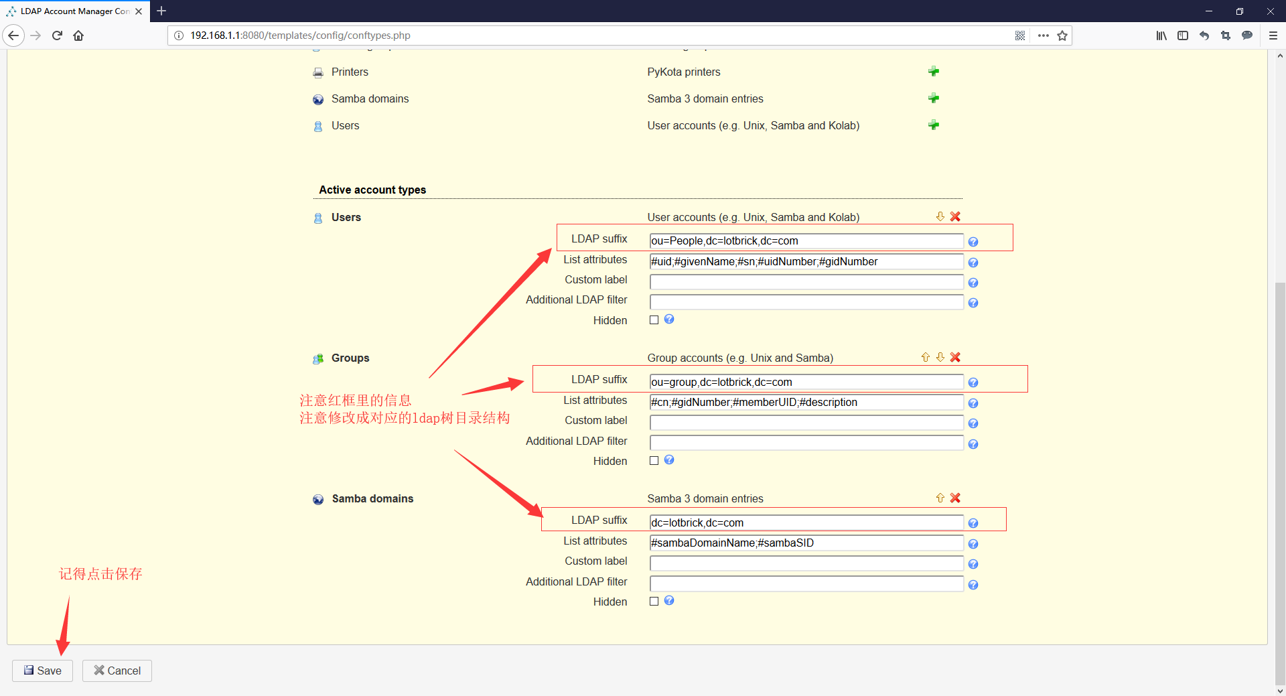The height and width of the screenshot is (696, 1286).
Task: Open help for Samba Additional LDAP filter
Action: (x=973, y=585)
